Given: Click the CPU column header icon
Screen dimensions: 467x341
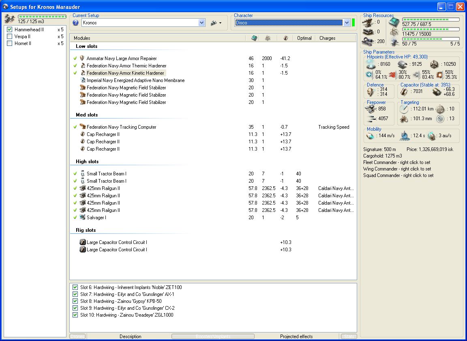Looking at the screenshot, I should 254,38.
